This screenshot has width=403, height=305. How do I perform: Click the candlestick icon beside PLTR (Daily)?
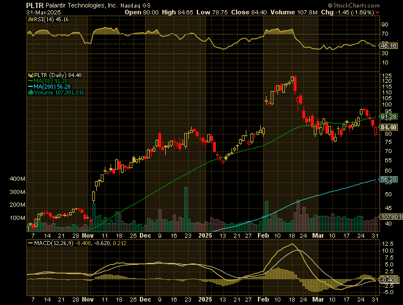click(x=31, y=75)
